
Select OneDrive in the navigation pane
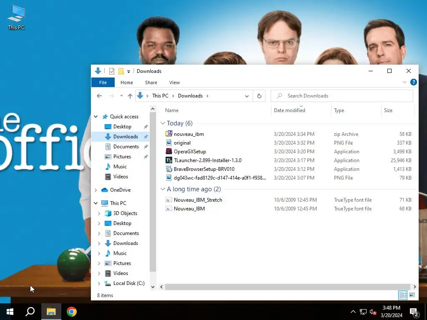pyautogui.click(x=120, y=190)
